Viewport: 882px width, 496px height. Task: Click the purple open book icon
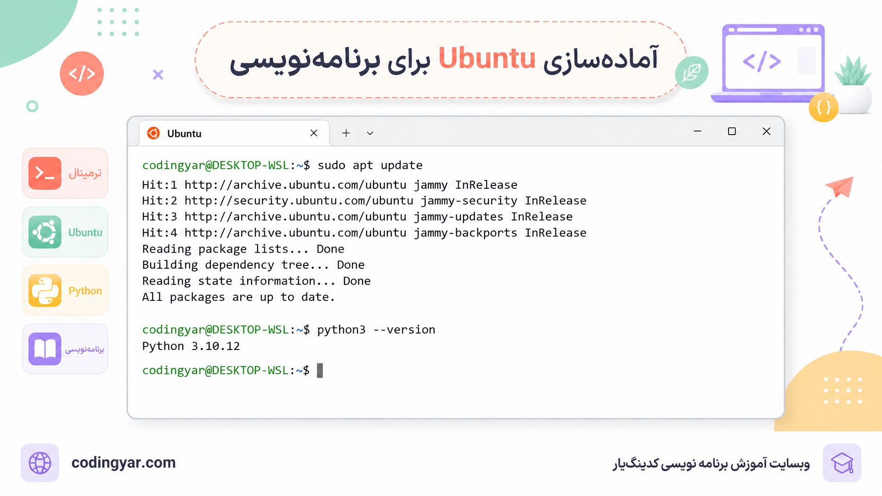[45, 349]
